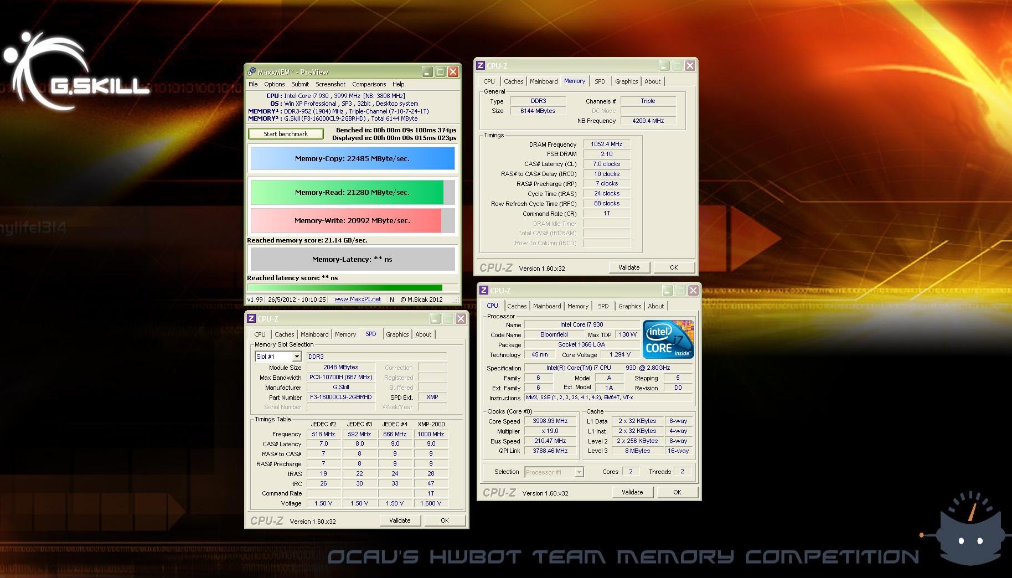Click Validate in CPU-Z SPD window
This screenshot has width=1012, height=578.
click(400, 520)
